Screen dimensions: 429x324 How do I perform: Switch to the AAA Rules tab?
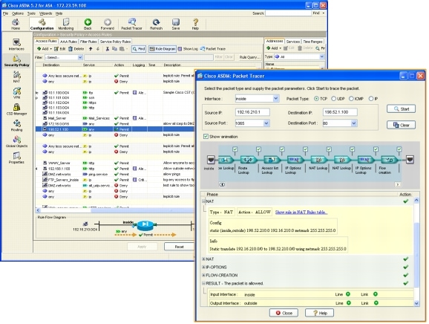68,42
